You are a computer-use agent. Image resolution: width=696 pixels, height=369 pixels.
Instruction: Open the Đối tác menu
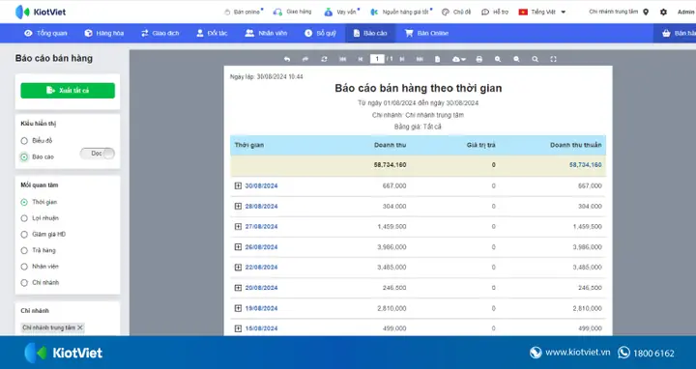[212, 33]
